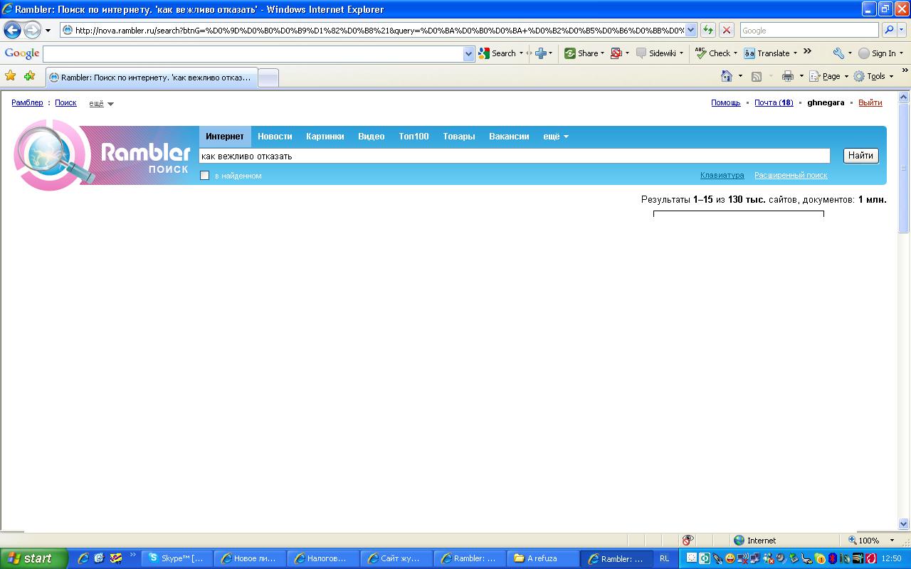Stop loading with the red X icon
This screenshot has height=569, width=911.
(x=727, y=31)
